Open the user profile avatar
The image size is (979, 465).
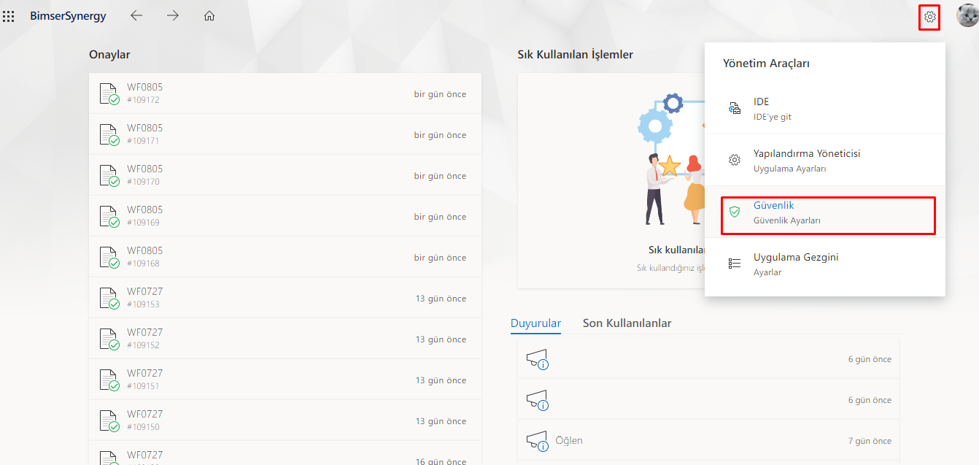click(967, 15)
